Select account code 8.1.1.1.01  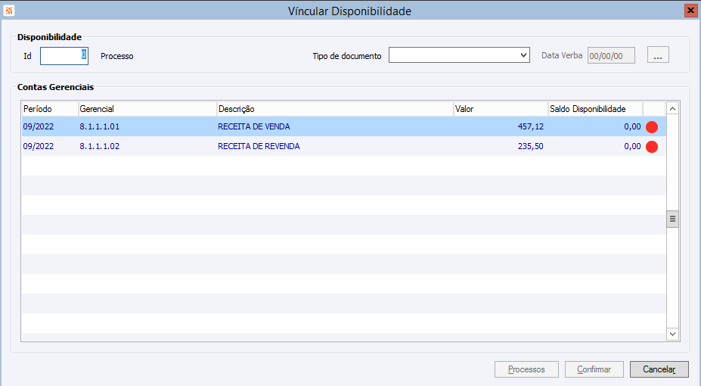(x=100, y=126)
